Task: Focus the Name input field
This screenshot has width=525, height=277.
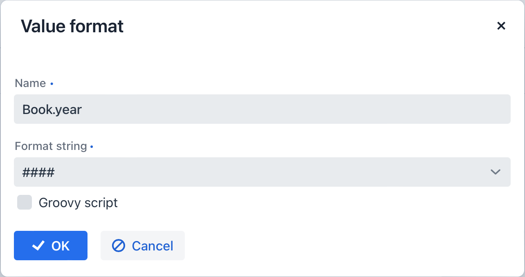Action: (262, 109)
